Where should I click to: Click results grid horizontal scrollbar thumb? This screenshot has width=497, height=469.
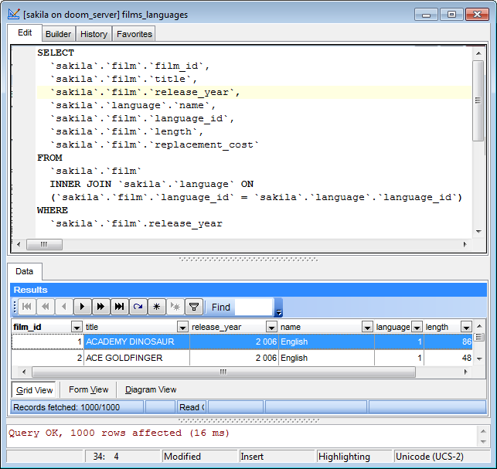tap(224, 372)
